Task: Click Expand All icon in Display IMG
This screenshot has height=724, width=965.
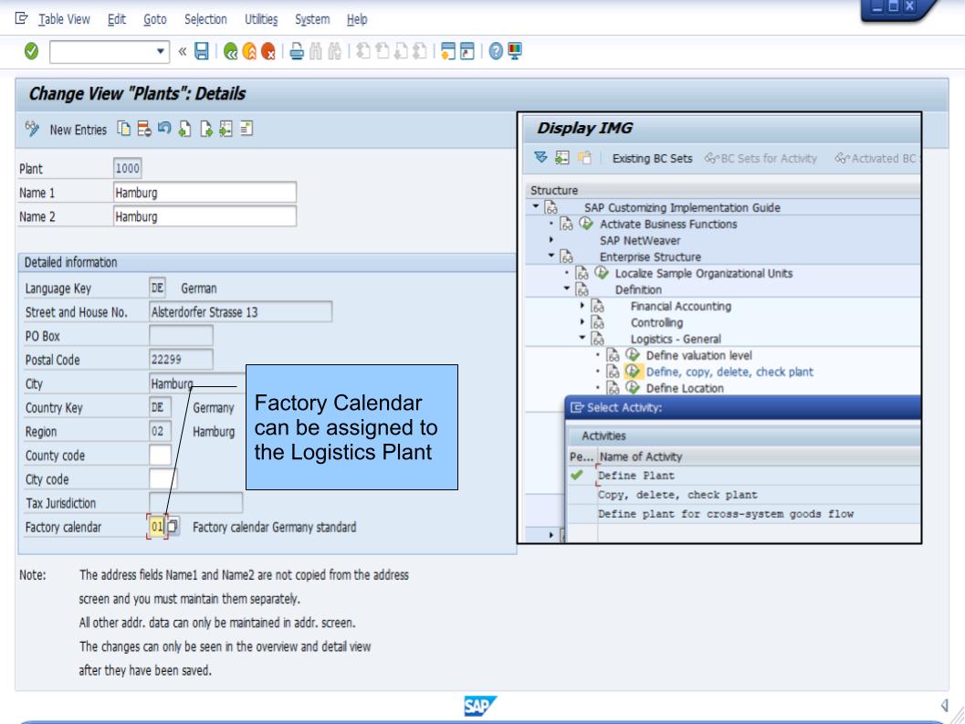Action: click(540, 158)
